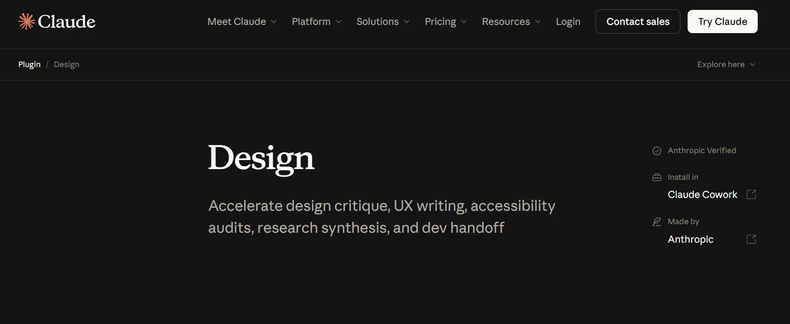Click the Design breadcrumb item

(x=66, y=65)
